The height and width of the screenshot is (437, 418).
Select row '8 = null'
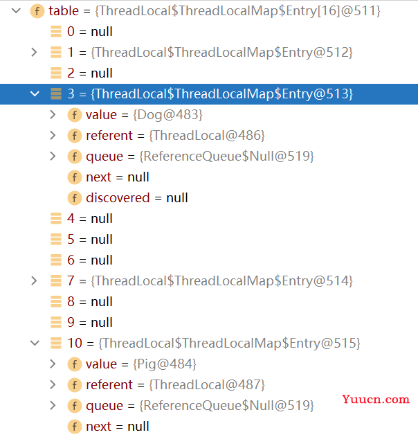click(209, 301)
